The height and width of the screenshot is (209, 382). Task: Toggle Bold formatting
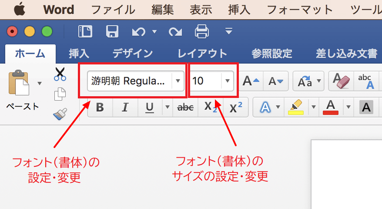[x=100, y=107]
